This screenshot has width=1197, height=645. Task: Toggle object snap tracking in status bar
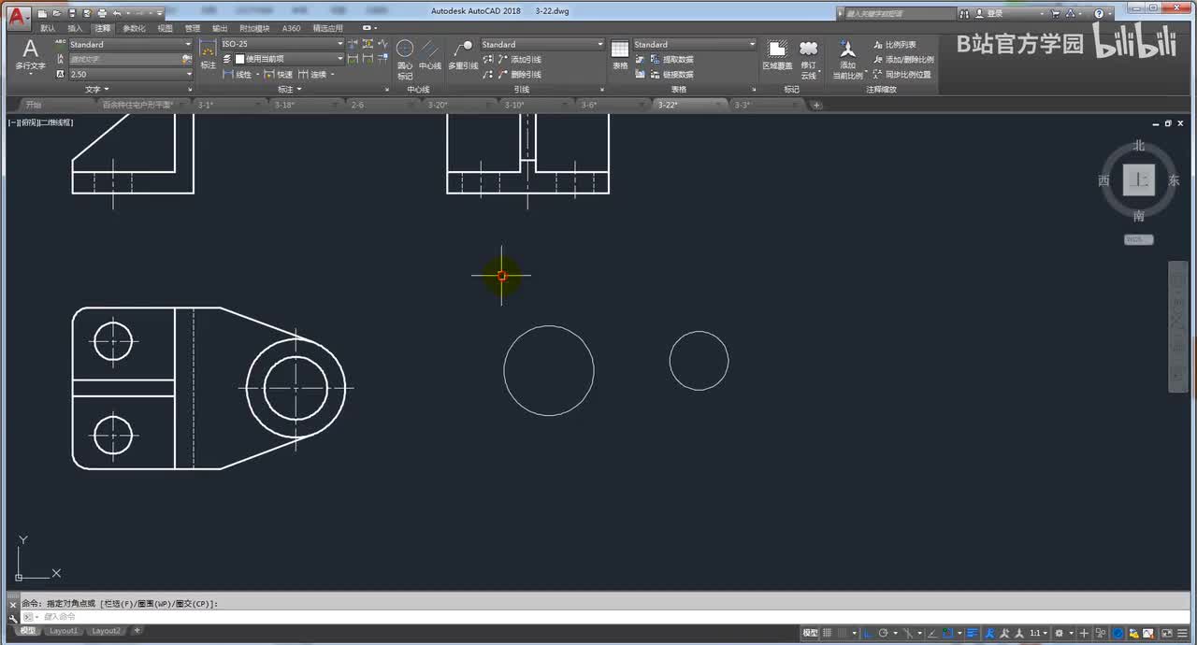(932, 633)
